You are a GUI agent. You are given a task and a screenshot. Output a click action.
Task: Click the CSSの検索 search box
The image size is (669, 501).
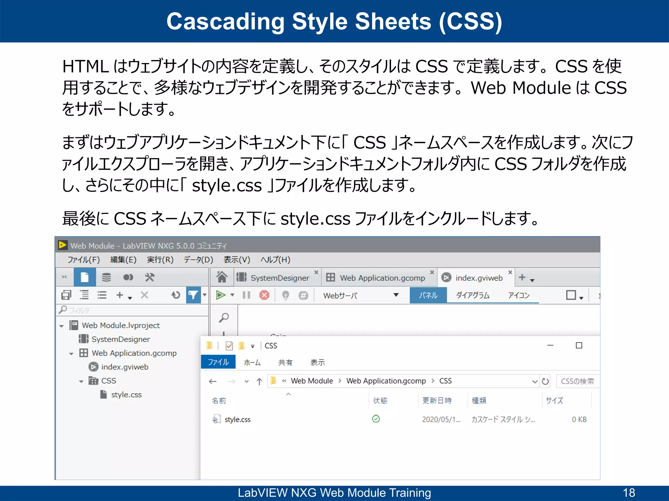click(578, 381)
